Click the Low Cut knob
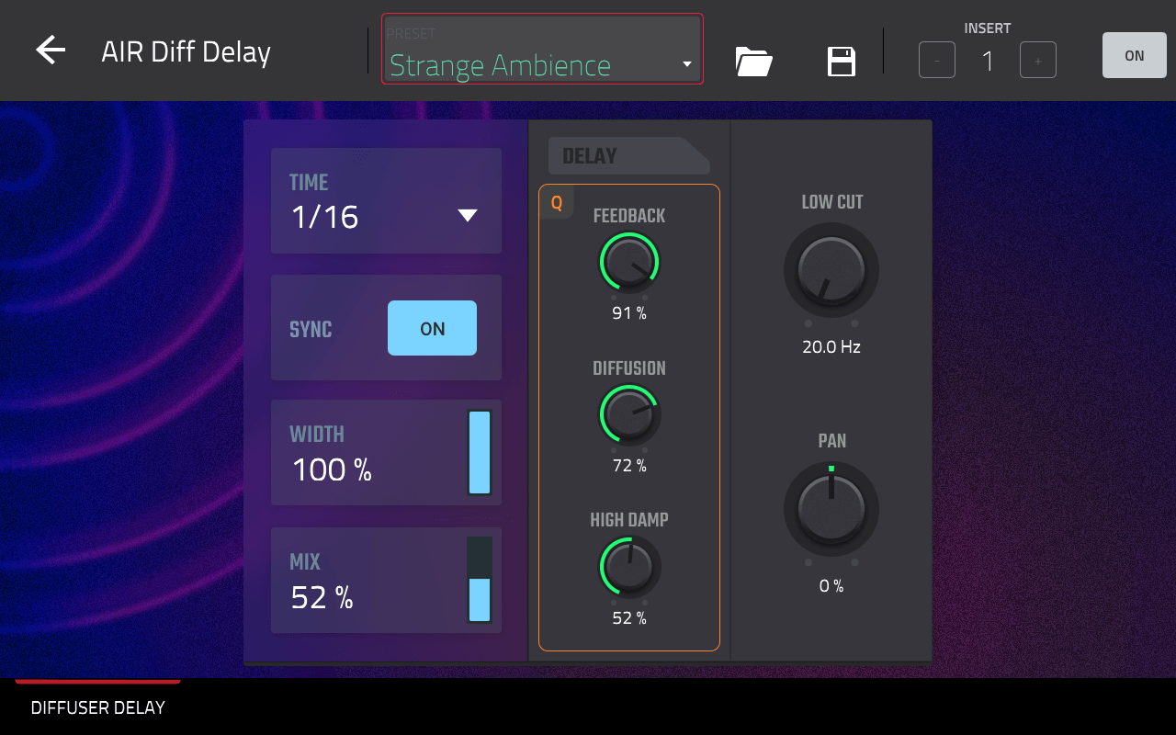 pos(831,271)
